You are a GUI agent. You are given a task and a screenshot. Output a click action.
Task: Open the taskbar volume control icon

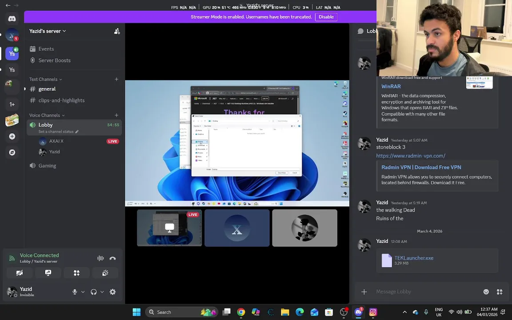[460, 312]
